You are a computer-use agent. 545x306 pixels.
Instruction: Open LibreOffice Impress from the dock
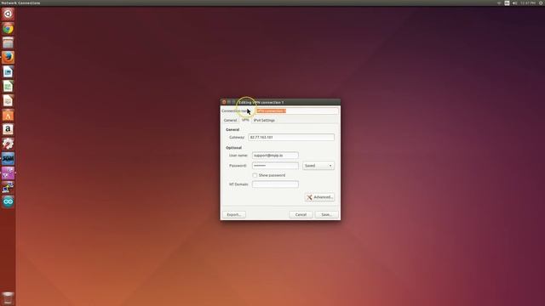click(x=8, y=100)
